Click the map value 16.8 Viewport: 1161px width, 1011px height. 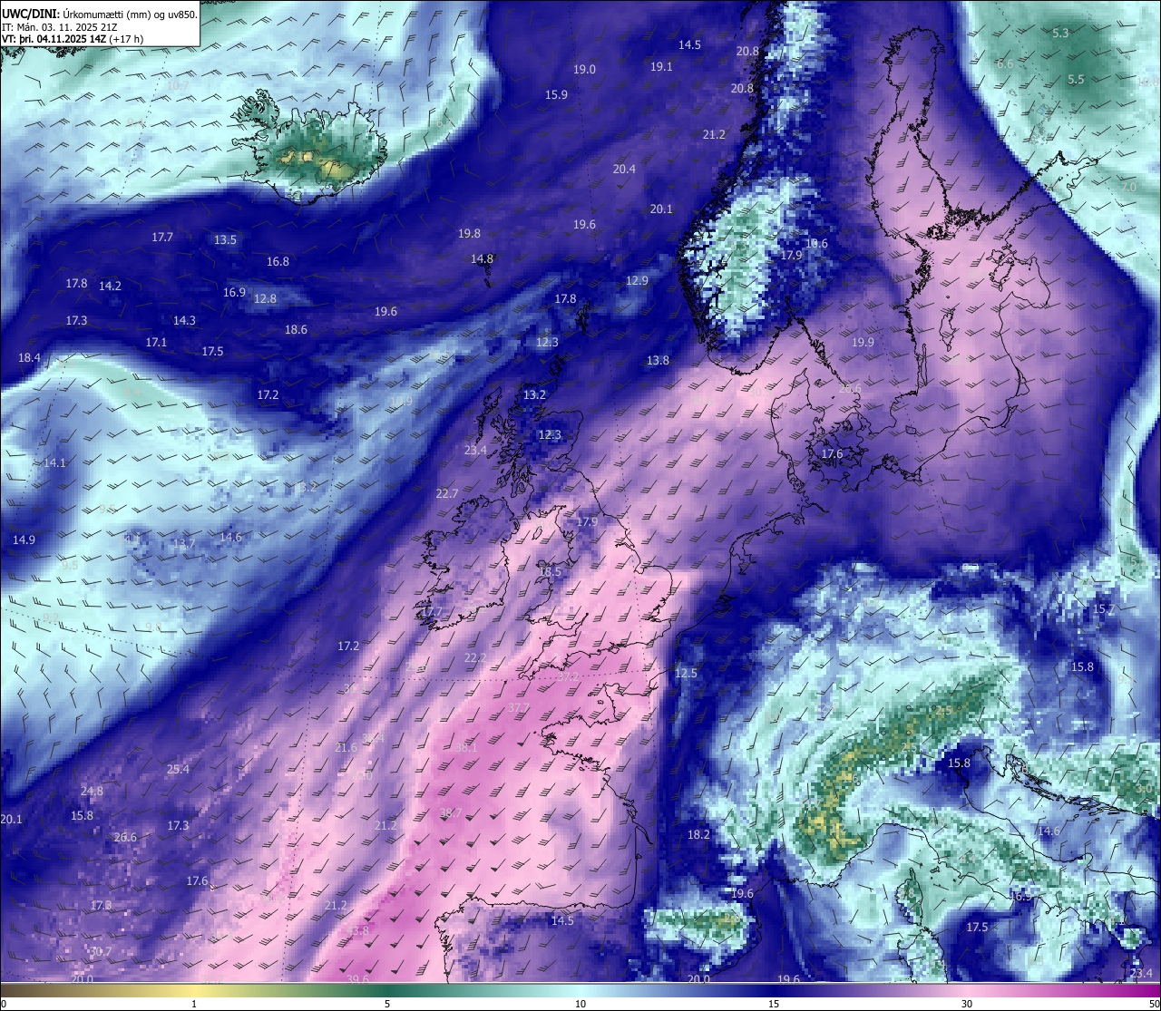pos(278,262)
